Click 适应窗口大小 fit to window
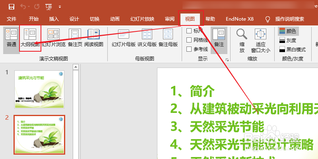Viewport: 318px width, 159px height. (x=261, y=41)
